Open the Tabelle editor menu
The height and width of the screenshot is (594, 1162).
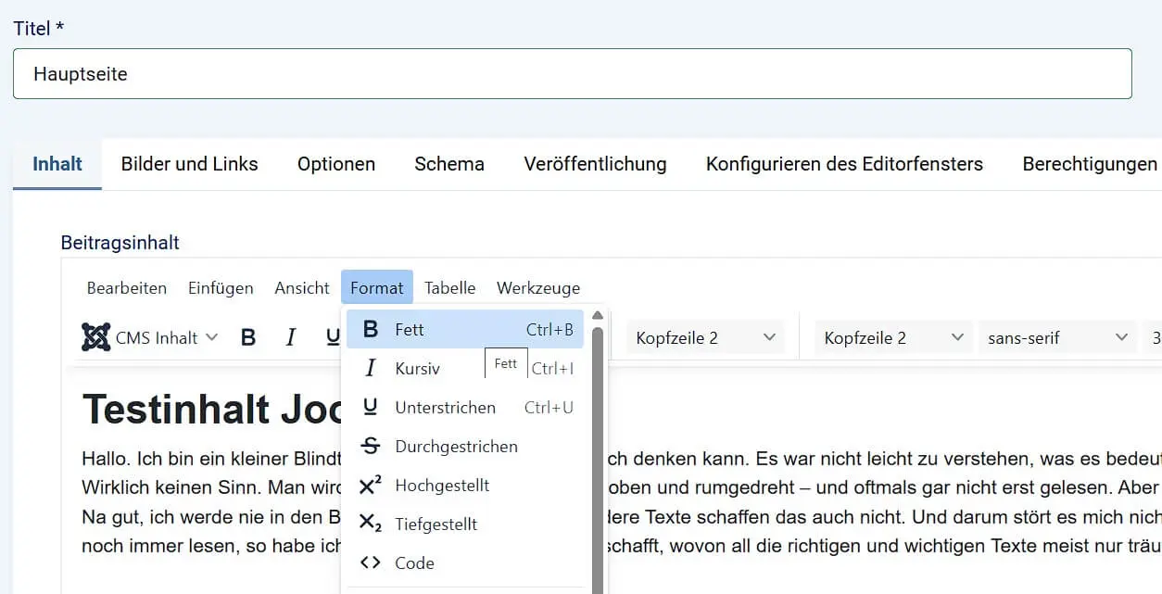pos(449,287)
